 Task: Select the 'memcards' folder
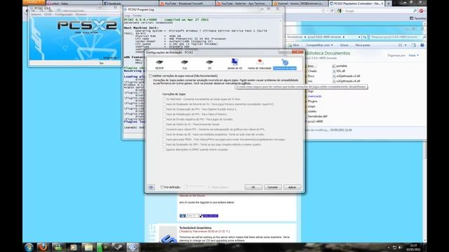tap(314, 97)
